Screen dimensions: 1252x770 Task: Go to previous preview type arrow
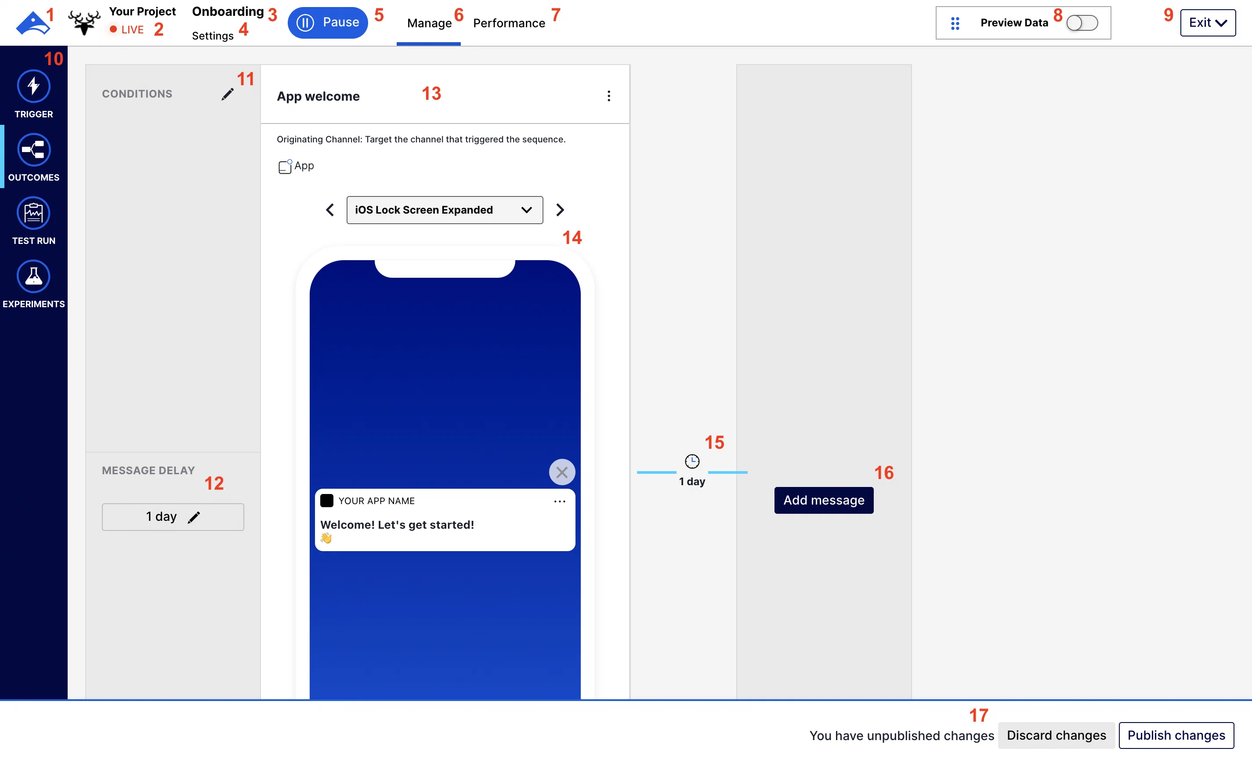click(330, 210)
